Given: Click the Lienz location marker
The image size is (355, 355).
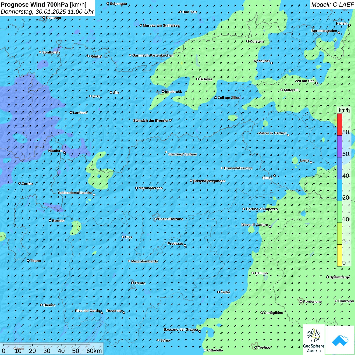Looking at the screenshot, I should pos(311,162).
